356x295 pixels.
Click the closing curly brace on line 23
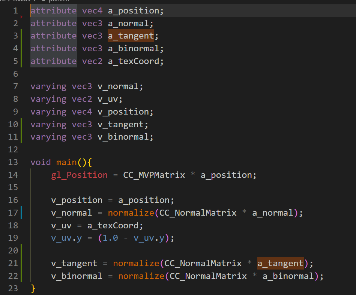click(33, 289)
